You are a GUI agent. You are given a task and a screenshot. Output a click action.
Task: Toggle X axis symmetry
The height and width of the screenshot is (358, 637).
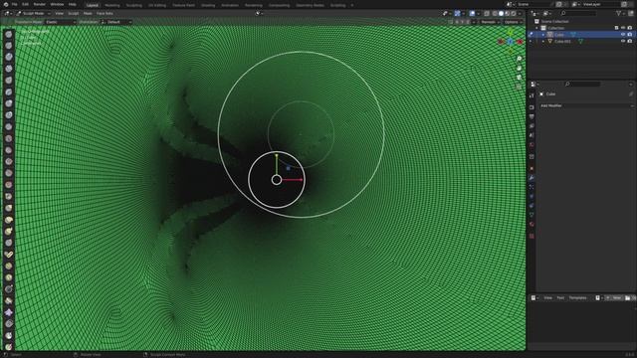[457, 22]
